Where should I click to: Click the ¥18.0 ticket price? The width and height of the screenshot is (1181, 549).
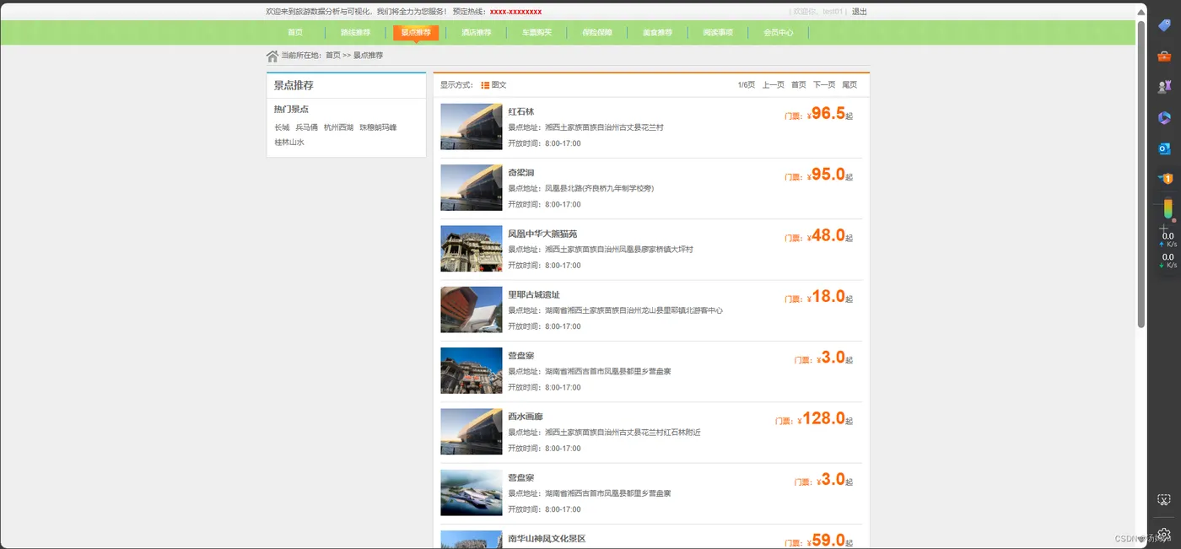(x=826, y=297)
